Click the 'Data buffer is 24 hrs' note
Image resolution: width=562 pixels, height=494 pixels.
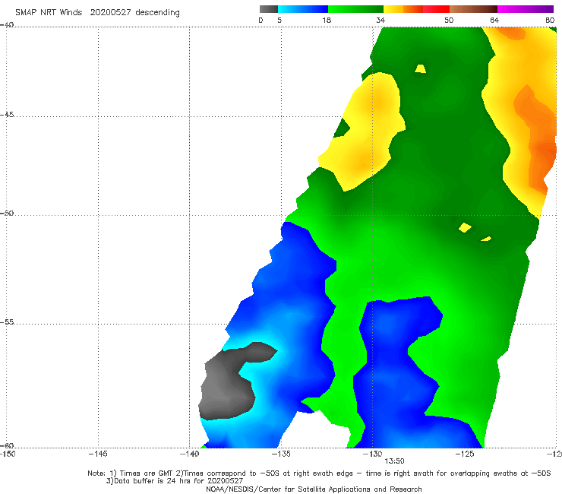click(175, 481)
